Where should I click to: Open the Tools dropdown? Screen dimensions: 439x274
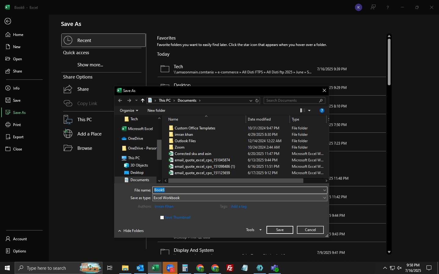point(254,230)
